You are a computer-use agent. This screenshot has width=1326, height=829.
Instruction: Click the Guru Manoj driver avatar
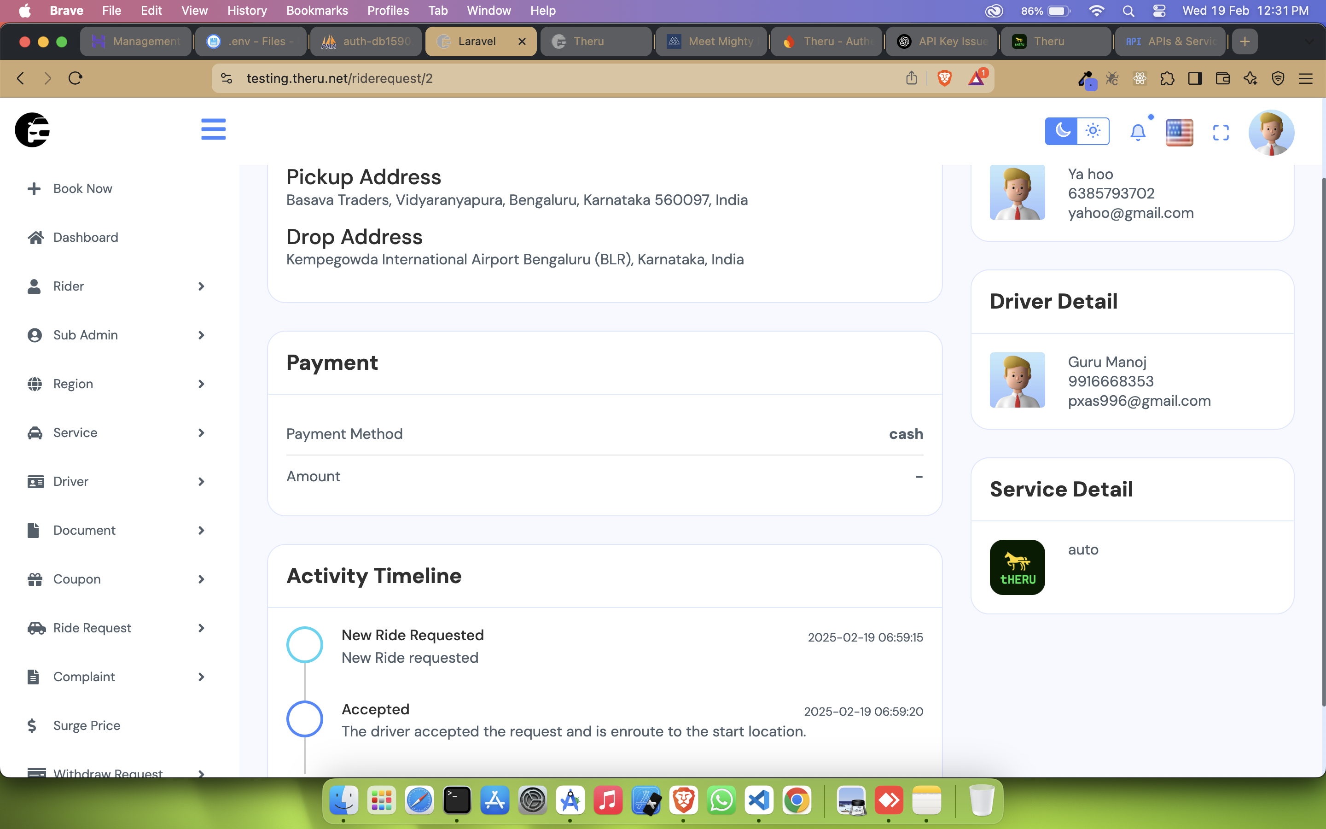tap(1017, 379)
